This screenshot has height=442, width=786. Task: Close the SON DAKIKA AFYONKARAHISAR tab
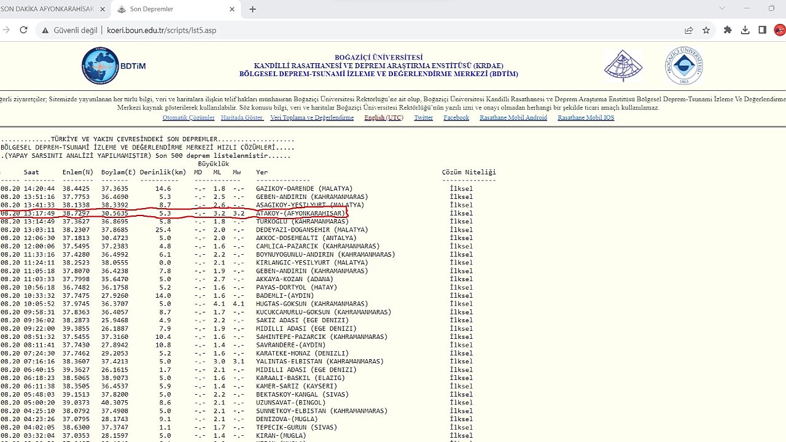[101, 9]
